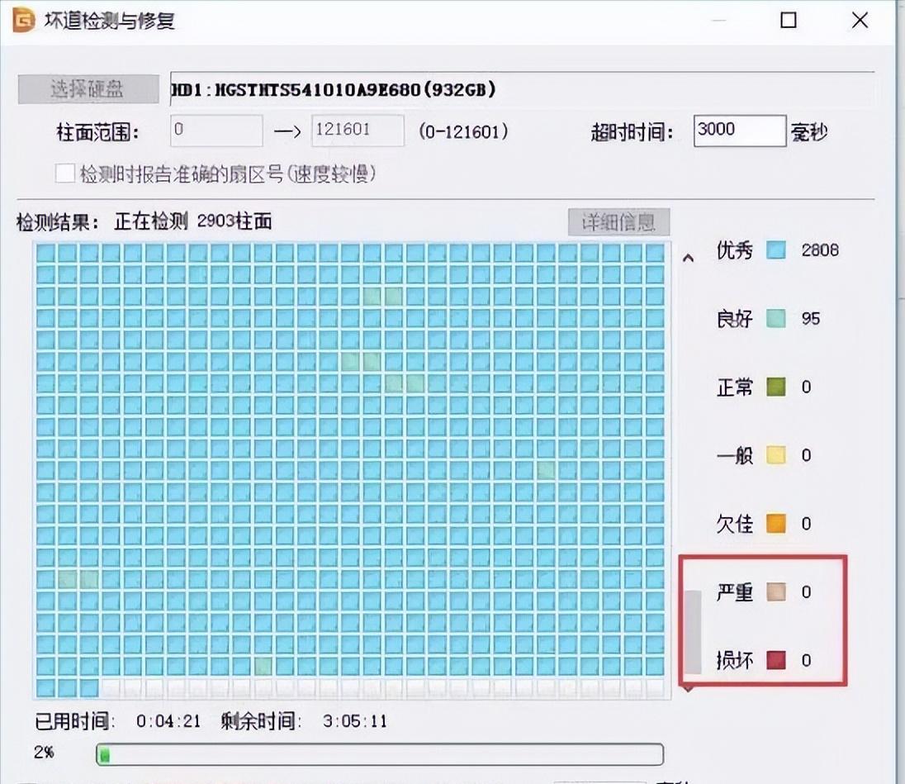Click the 一般 (Average) yellow legend swatch
This screenshot has width=905, height=784.
777,455
